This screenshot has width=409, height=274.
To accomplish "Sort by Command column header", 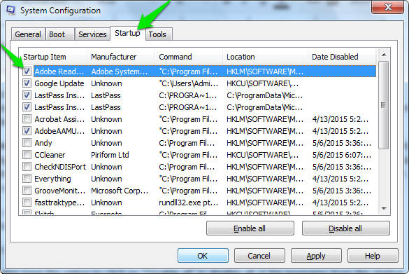I will click(x=189, y=57).
